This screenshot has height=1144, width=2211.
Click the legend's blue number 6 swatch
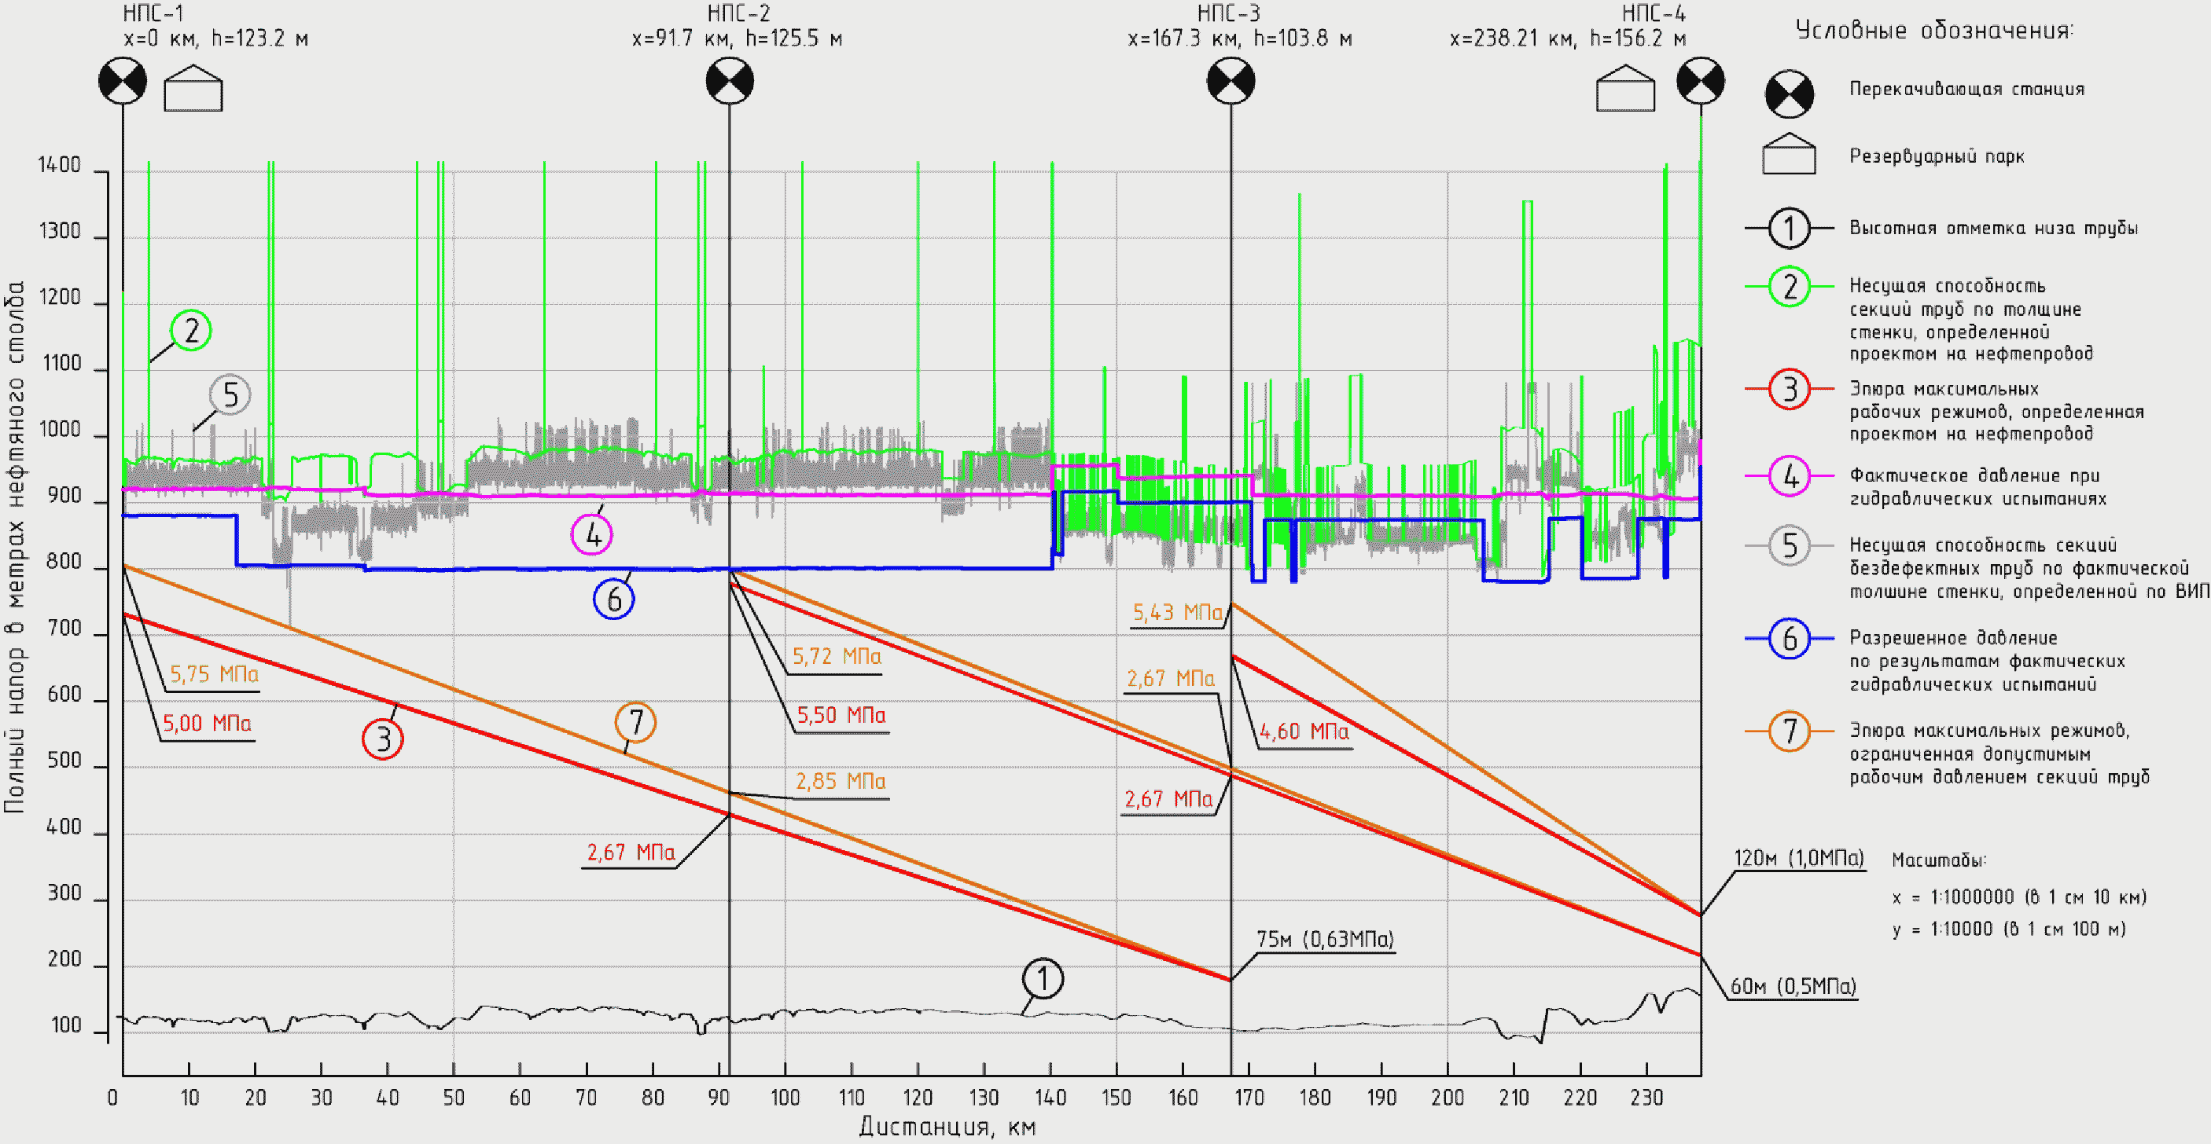pyautogui.click(x=1790, y=639)
